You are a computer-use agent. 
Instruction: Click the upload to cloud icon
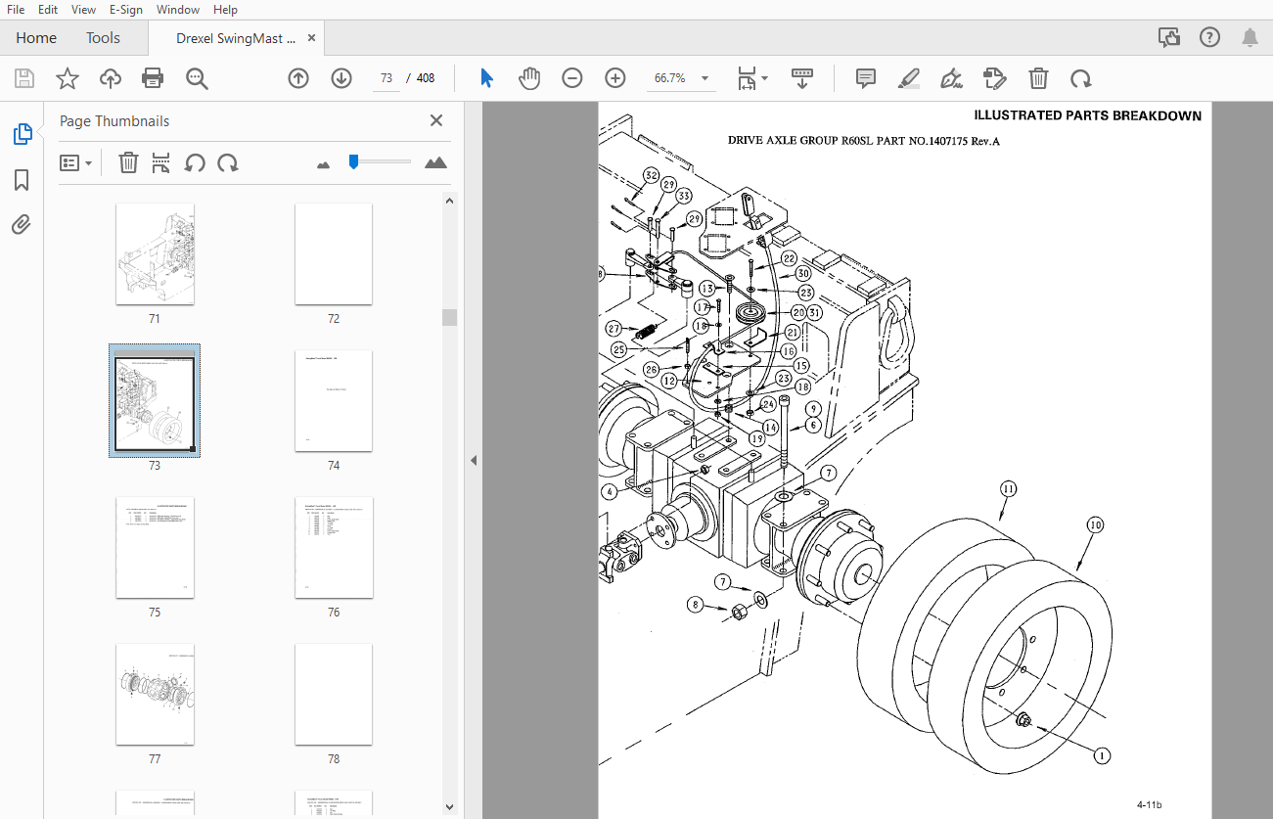point(111,78)
